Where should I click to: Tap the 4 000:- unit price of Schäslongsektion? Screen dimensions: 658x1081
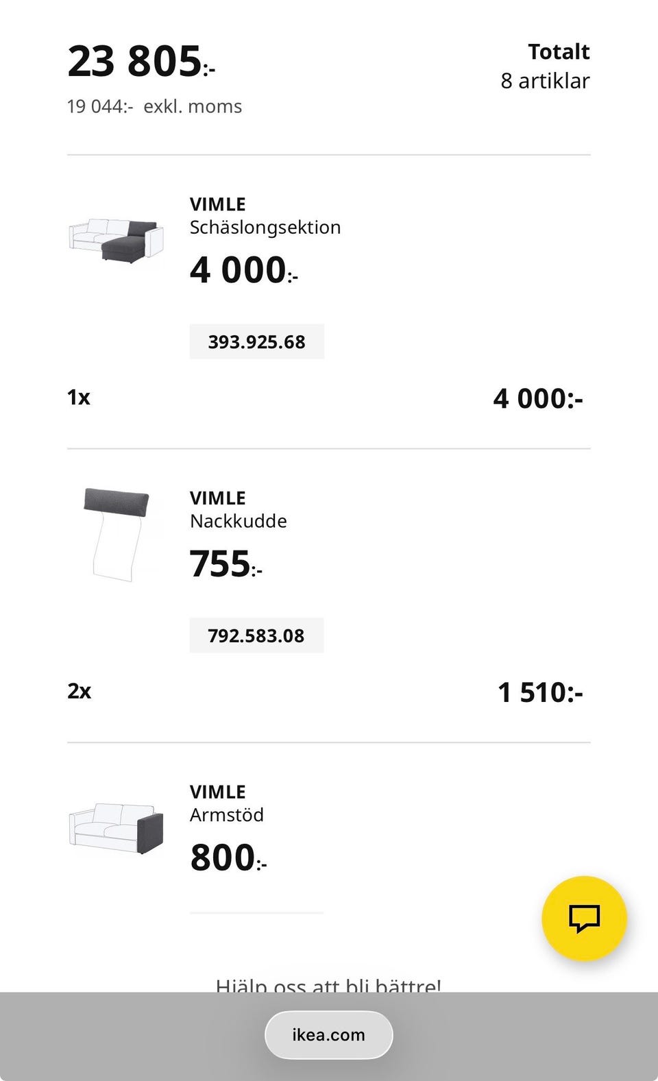[x=243, y=270]
